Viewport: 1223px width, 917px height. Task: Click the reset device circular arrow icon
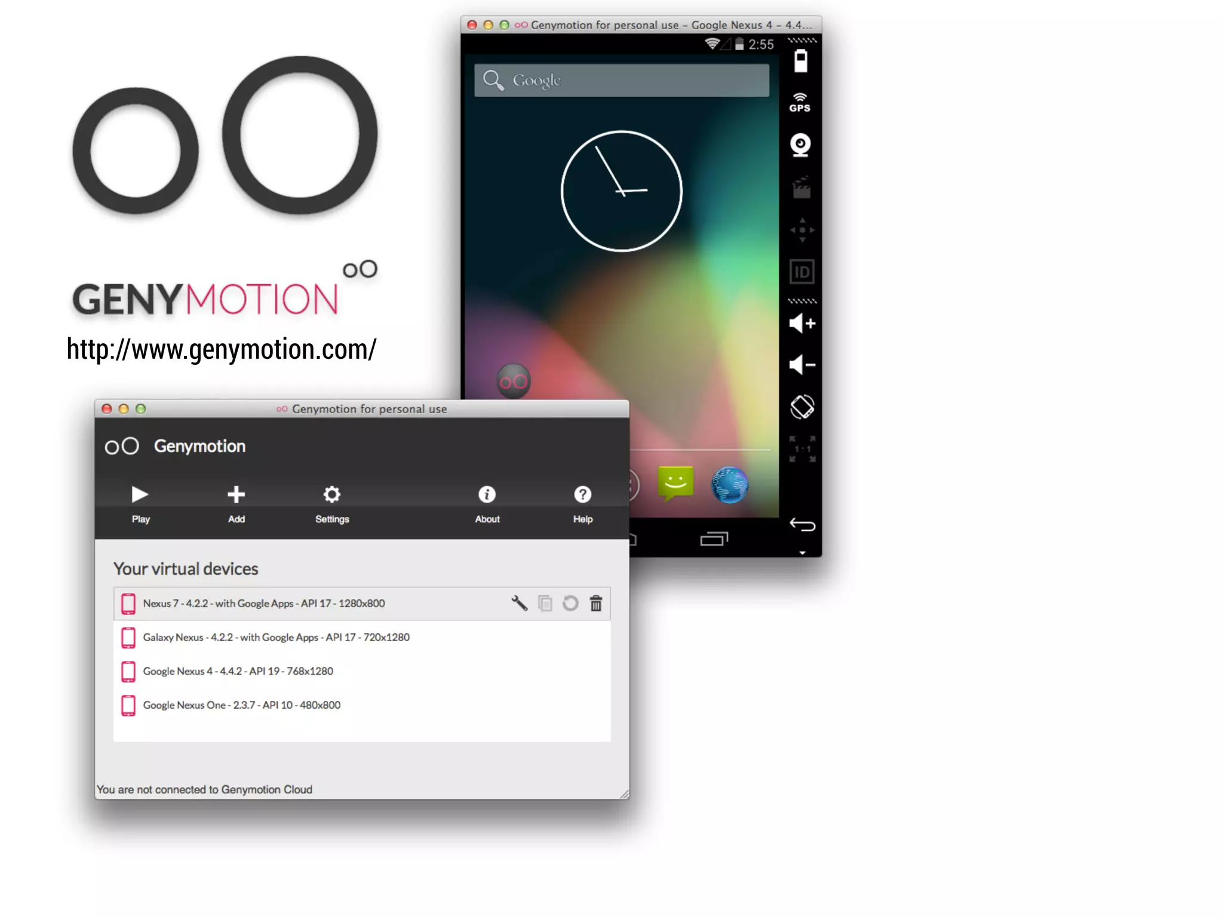tap(570, 604)
